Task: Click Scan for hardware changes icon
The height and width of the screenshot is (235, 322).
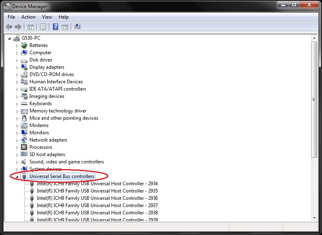Action: 78,27
